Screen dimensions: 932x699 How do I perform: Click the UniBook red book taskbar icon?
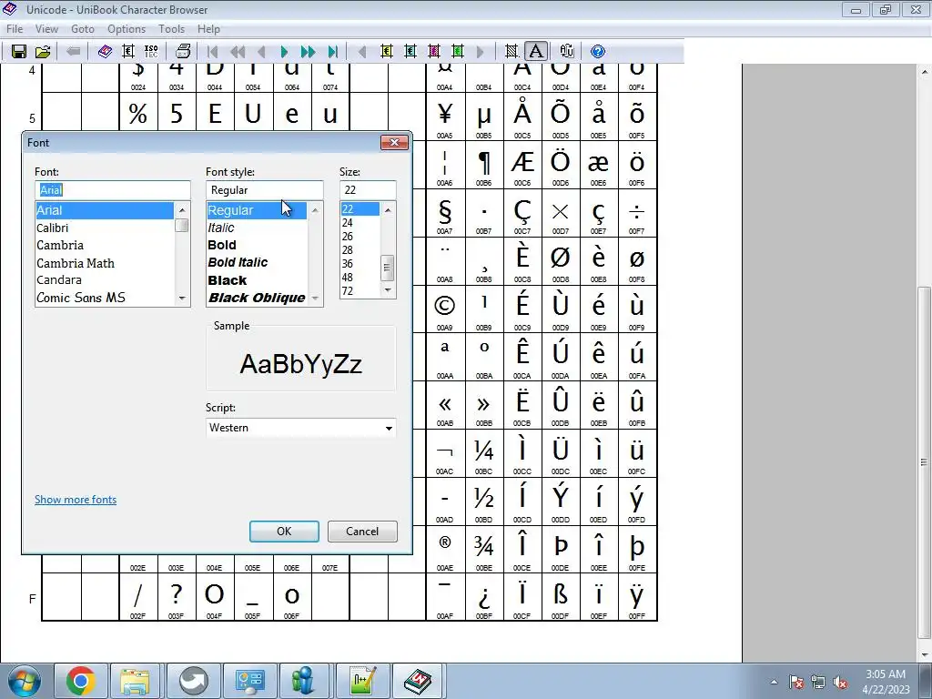(x=418, y=681)
